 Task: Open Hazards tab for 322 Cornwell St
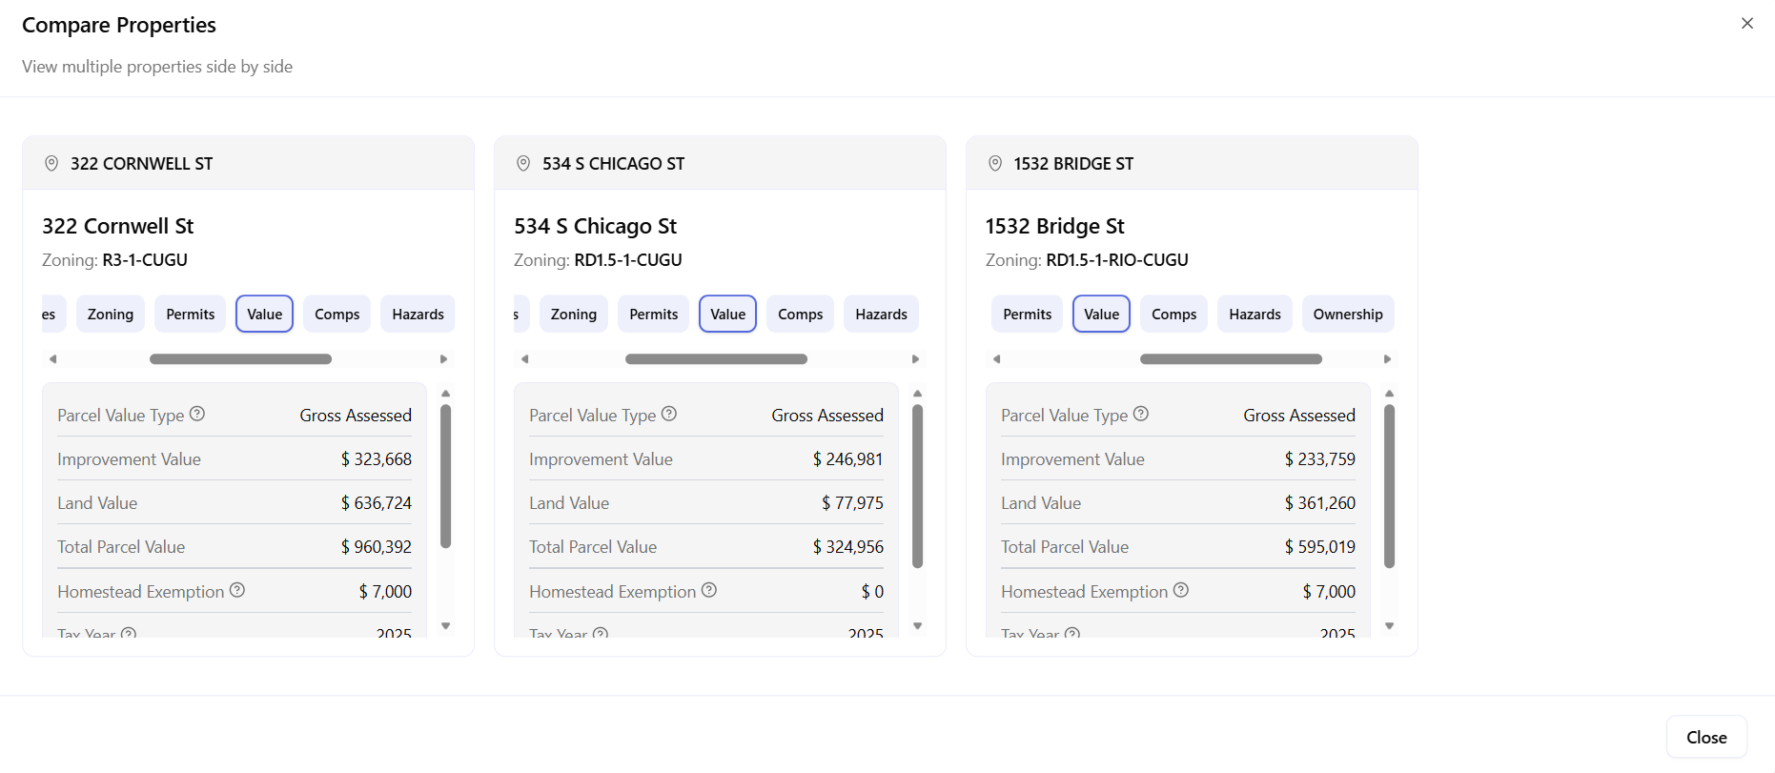(418, 314)
